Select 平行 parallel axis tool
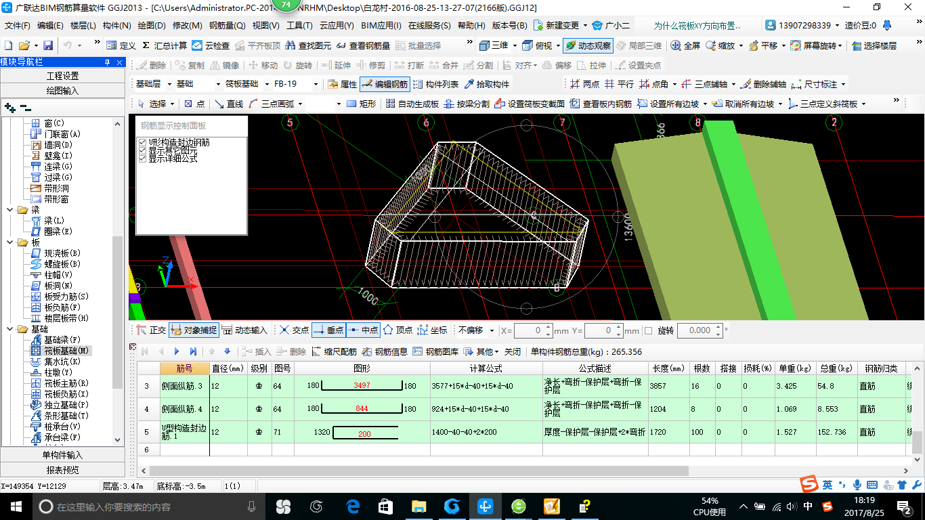This screenshot has height=520, width=925. click(620, 85)
